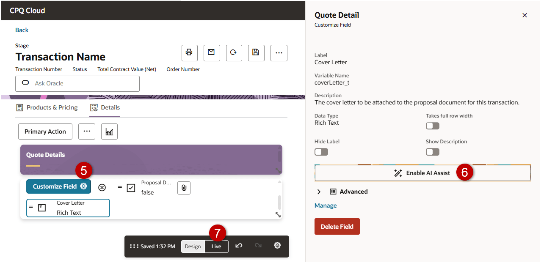Click the drag handle dots beside Saved
The height and width of the screenshot is (263, 541).
pos(134,246)
